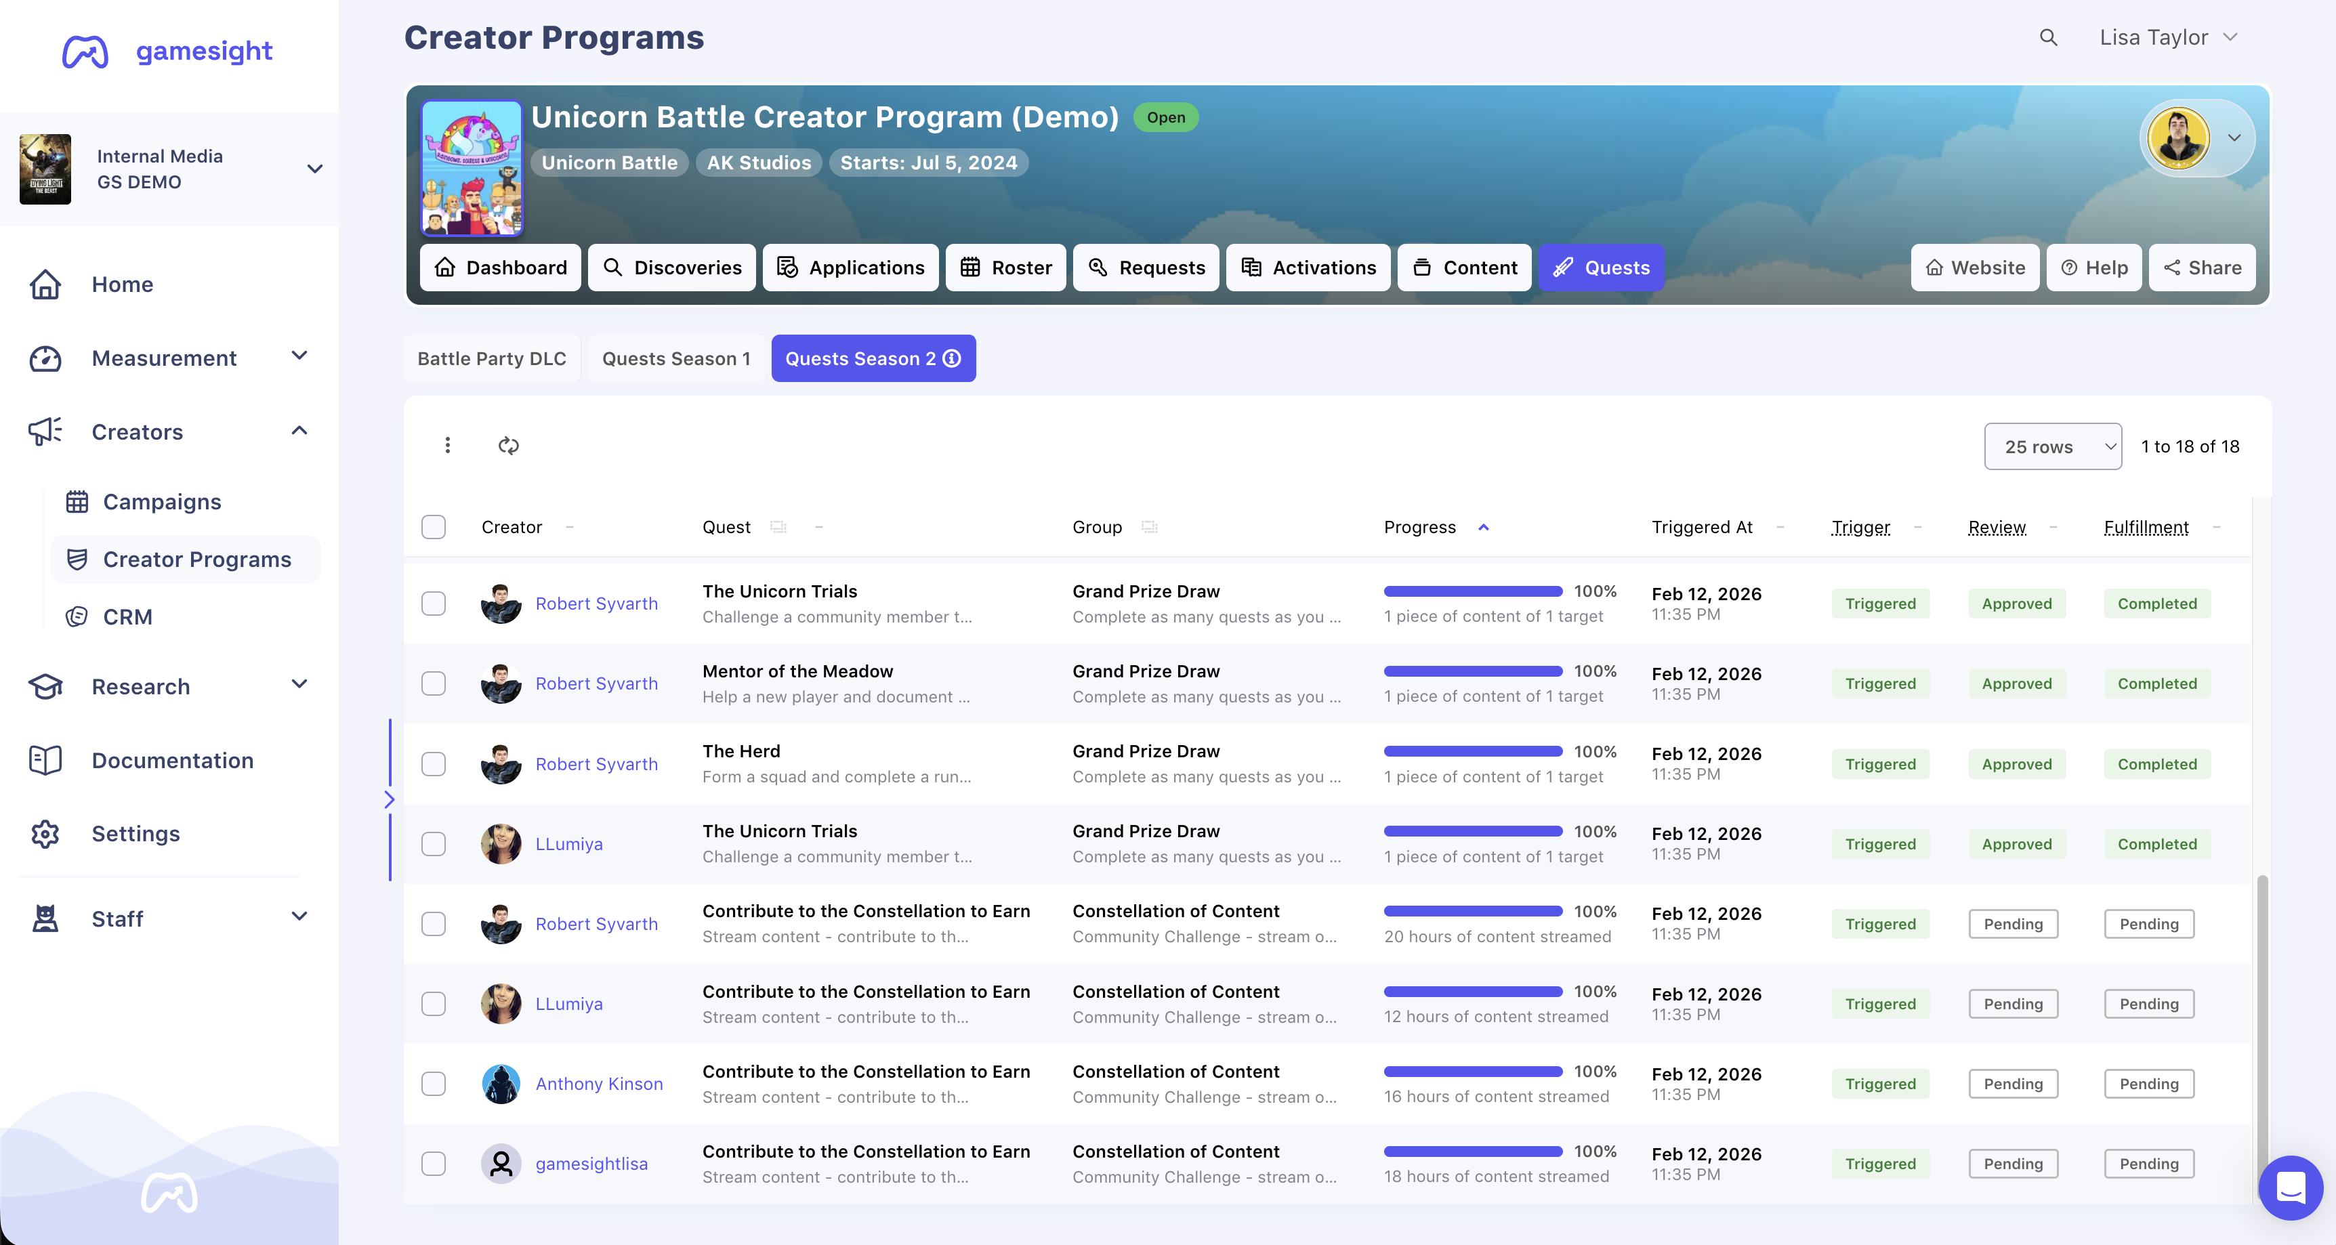Toggle the select-all rows checkbox

(x=434, y=527)
